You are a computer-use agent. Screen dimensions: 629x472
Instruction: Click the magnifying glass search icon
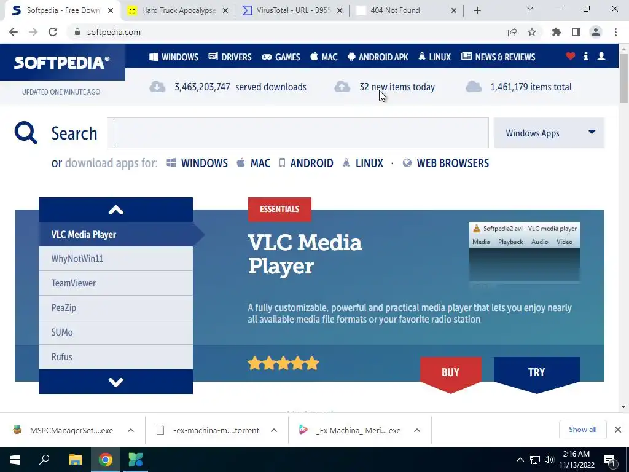pyautogui.click(x=26, y=133)
